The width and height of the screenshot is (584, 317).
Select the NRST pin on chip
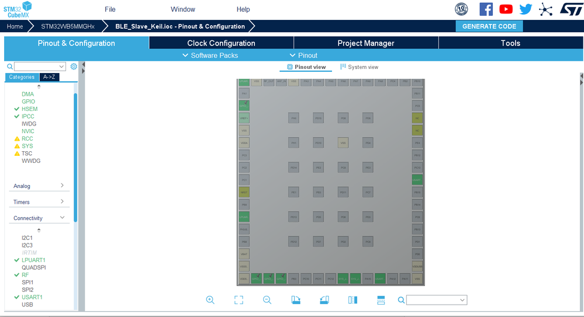click(x=244, y=192)
